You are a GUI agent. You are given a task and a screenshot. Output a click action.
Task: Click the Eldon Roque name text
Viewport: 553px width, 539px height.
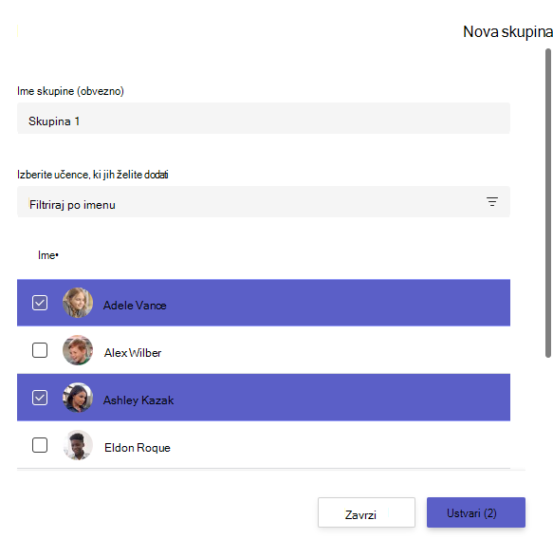coord(138,448)
